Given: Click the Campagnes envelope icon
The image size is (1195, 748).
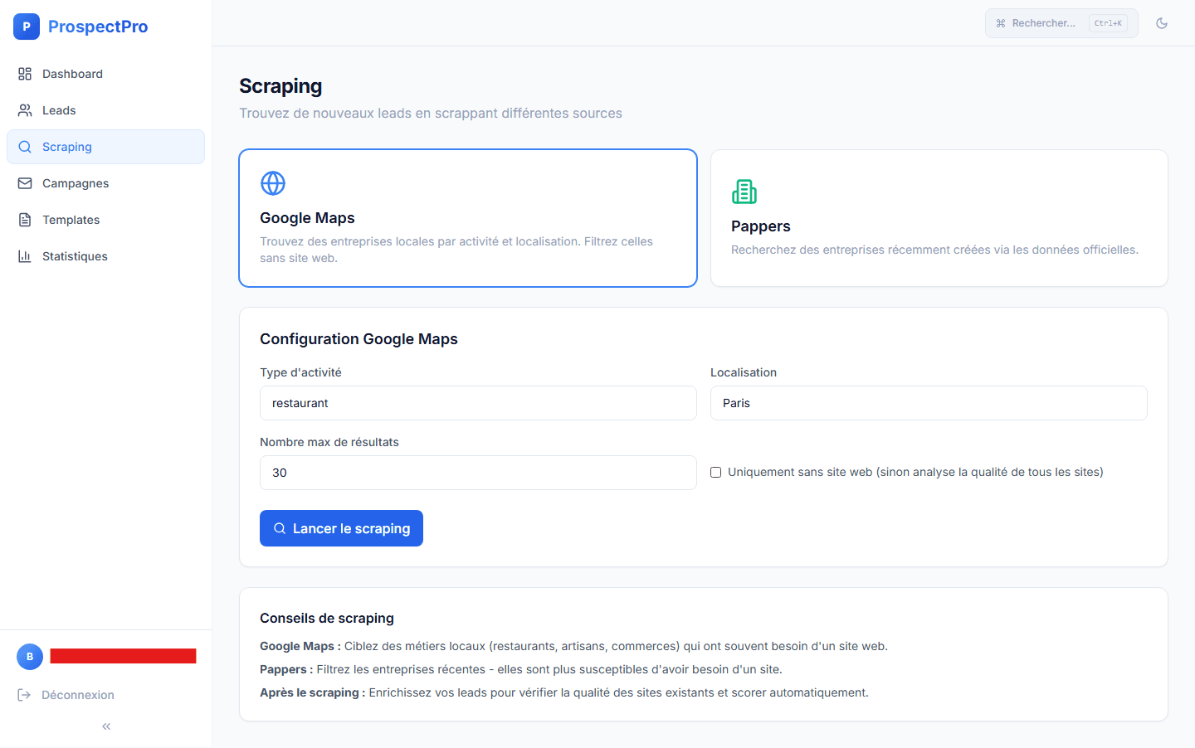Looking at the screenshot, I should [x=25, y=183].
